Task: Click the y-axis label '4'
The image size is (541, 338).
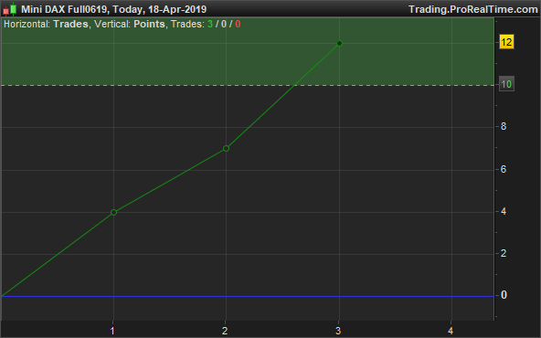Action: click(504, 211)
